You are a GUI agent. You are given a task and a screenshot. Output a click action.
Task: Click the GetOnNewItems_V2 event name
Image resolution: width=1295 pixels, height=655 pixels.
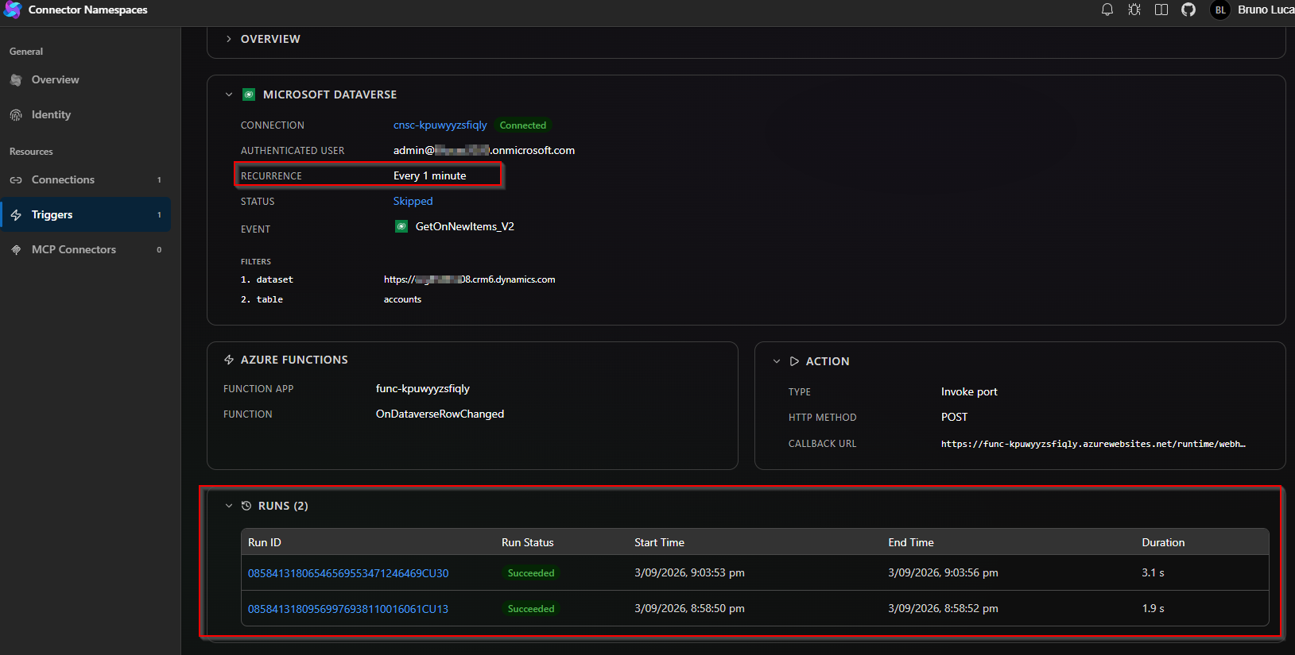465,227
